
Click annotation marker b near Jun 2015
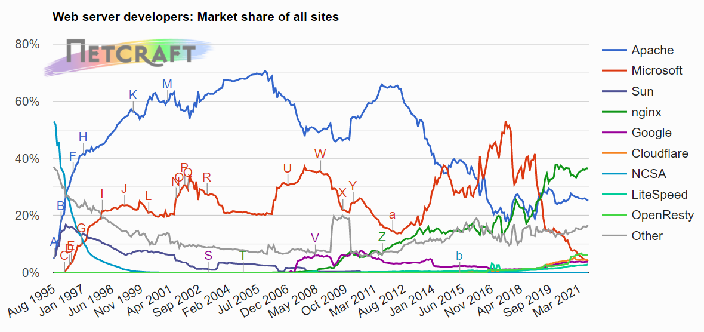459,256
